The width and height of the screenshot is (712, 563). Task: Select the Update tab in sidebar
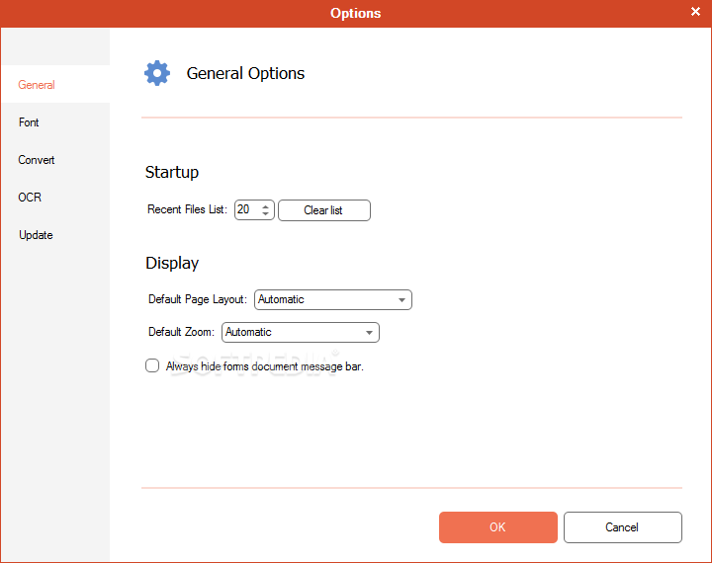(x=55, y=235)
